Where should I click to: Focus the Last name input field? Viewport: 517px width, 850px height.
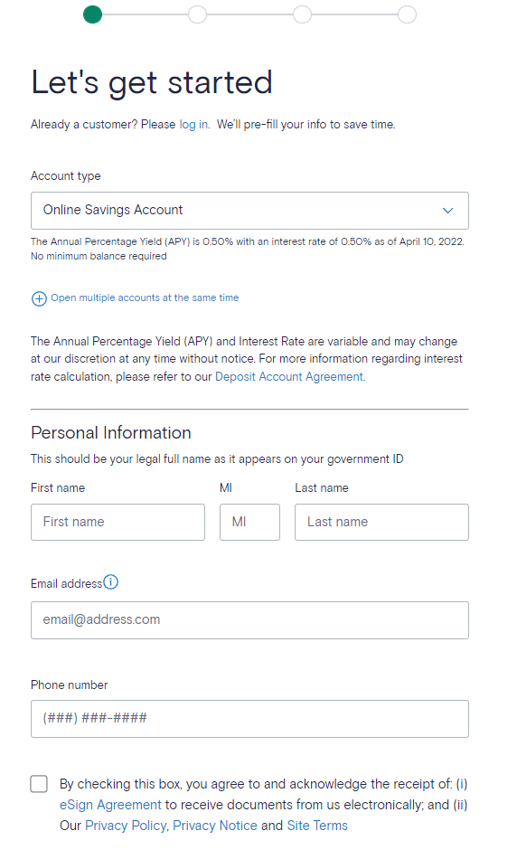pyautogui.click(x=382, y=522)
